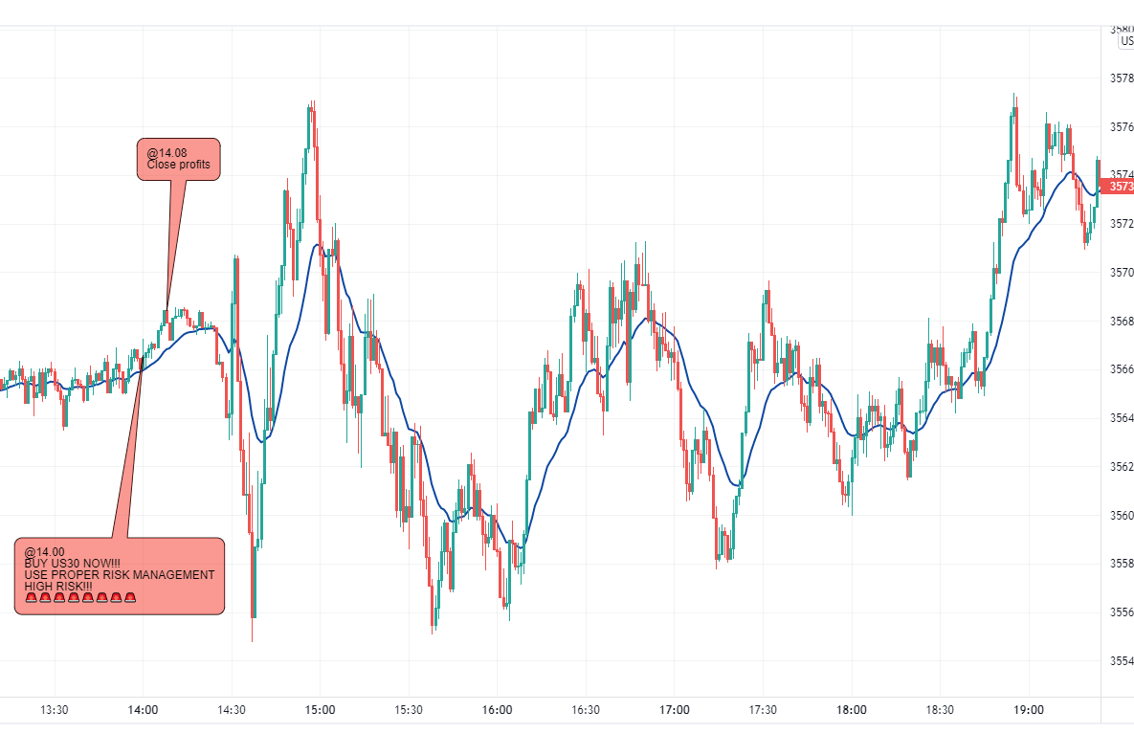Click the 13:30 time axis label
The image size is (1134, 756).
[x=55, y=710]
